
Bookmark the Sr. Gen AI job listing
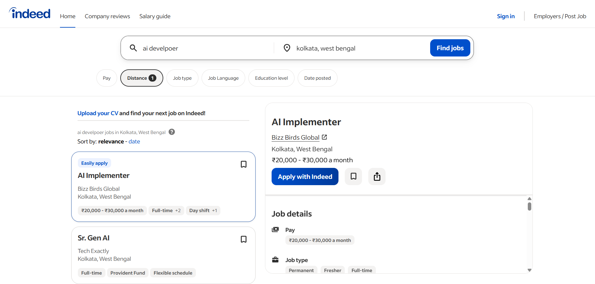tap(243, 239)
